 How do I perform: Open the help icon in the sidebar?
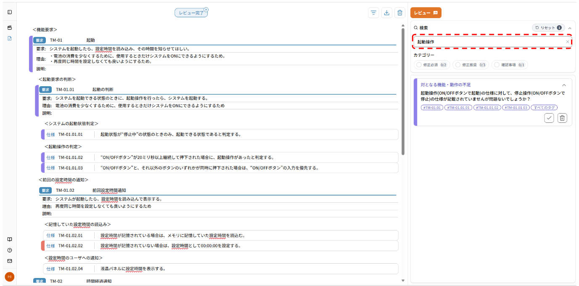(x=9, y=250)
